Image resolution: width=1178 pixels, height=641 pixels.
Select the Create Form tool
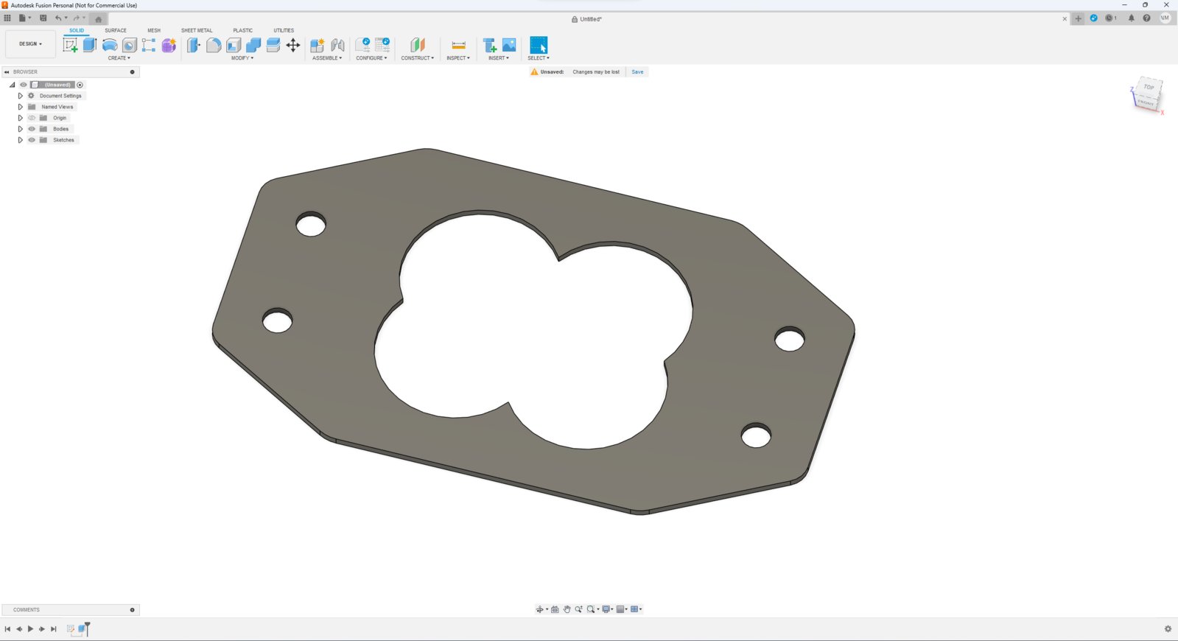click(169, 45)
